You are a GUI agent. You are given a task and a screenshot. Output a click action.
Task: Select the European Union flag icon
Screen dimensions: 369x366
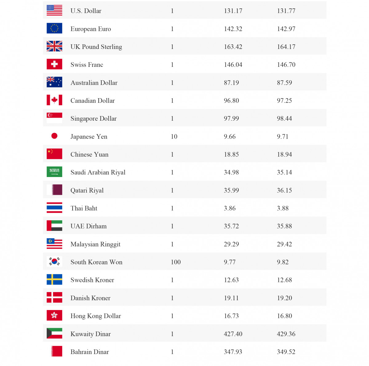point(54,28)
